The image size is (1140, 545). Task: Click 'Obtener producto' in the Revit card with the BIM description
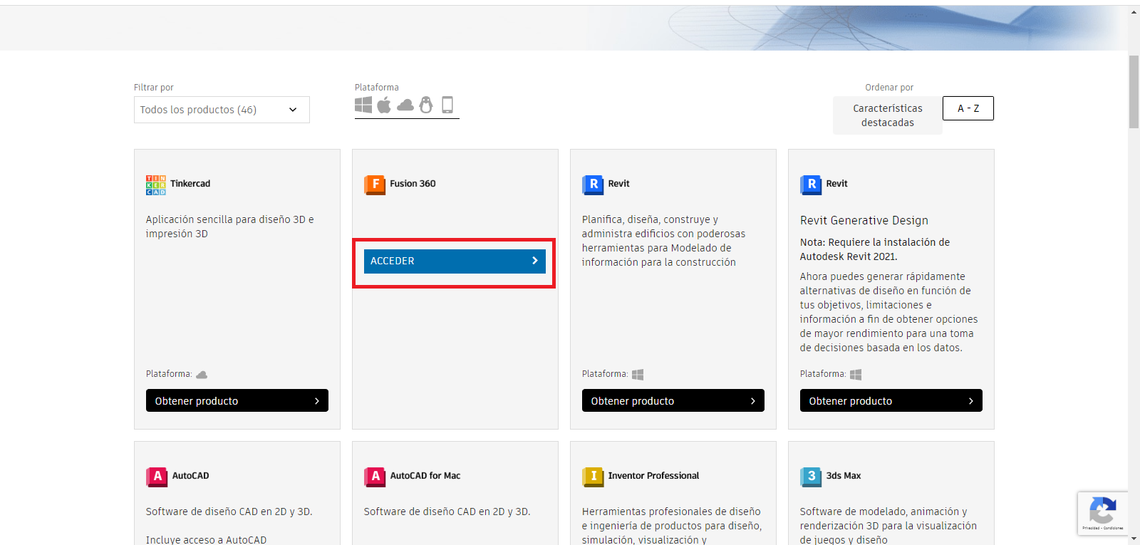[673, 400]
